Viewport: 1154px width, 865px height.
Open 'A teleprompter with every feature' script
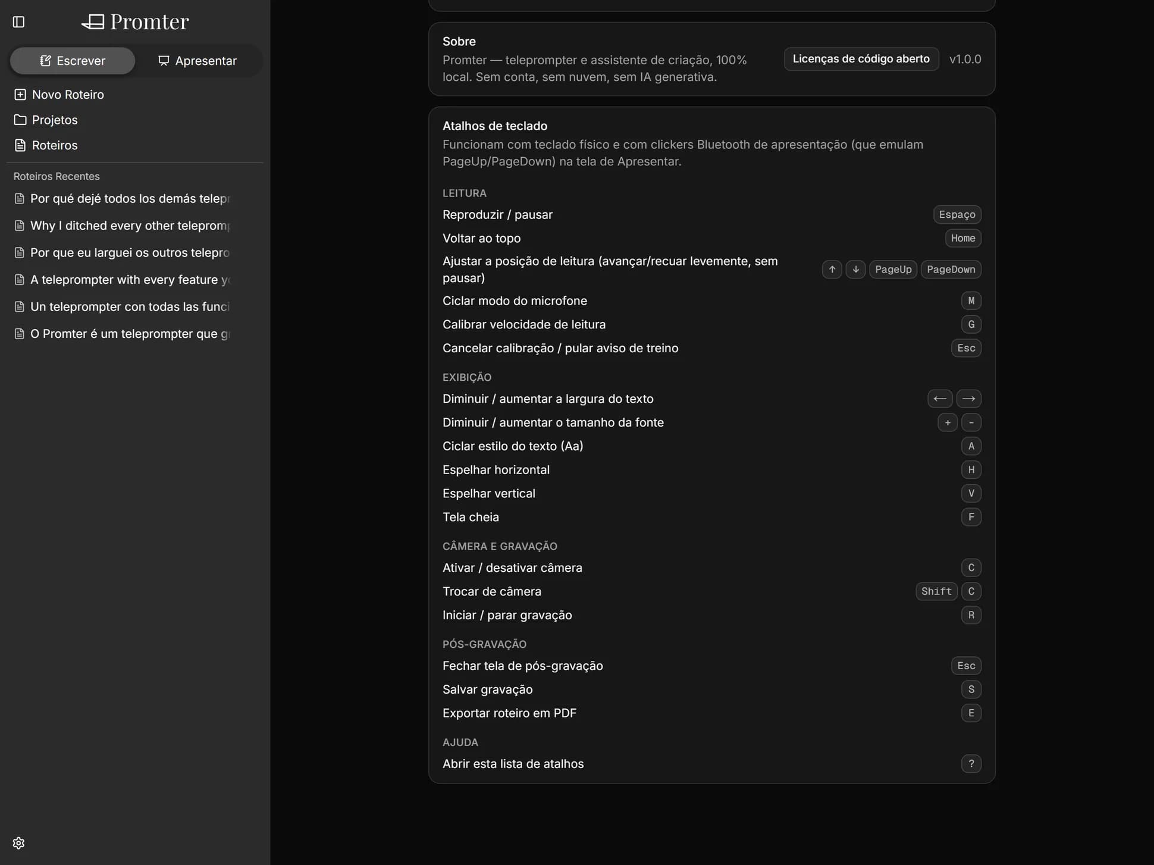point(123,280)
